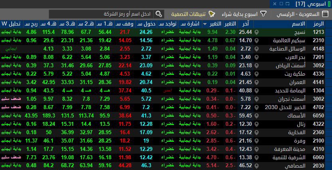Select symbol code 3002
This screenshot has height=170, width=332.
coord(318,99)
